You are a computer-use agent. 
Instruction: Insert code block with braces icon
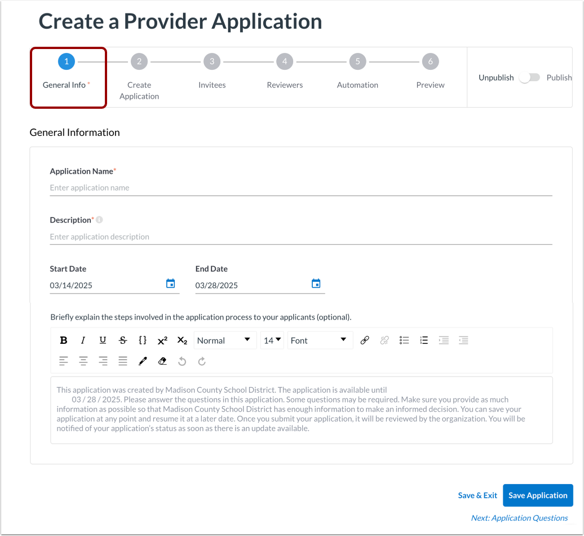[142, 340]
